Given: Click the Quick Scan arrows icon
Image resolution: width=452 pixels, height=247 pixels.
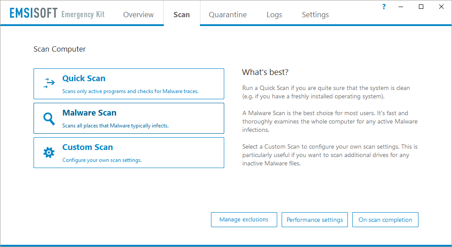Looking at the screenshot, I should [x=49, y=83].
